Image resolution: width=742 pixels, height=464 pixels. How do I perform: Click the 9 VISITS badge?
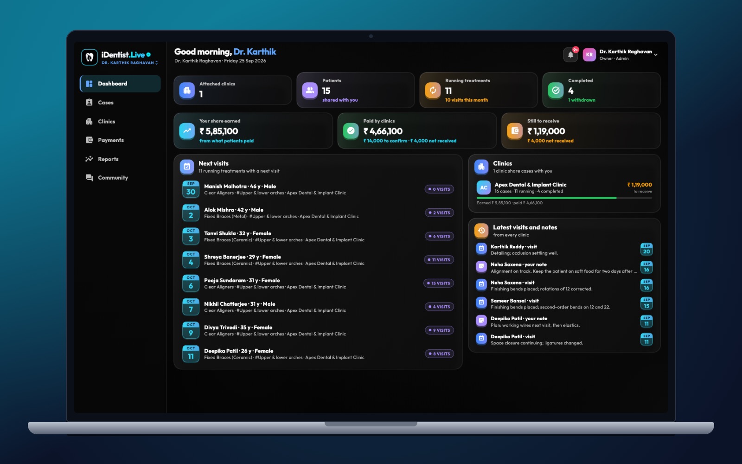tap(439, 330)
